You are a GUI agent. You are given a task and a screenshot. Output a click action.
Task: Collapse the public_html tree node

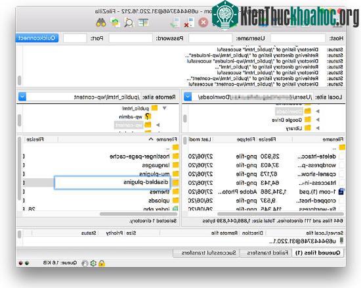click(x=164, y=108)
